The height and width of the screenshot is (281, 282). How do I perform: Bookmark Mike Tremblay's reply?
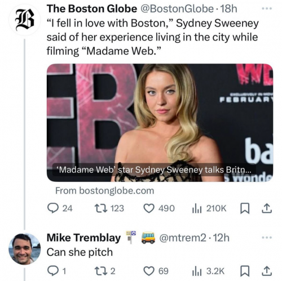245,271
